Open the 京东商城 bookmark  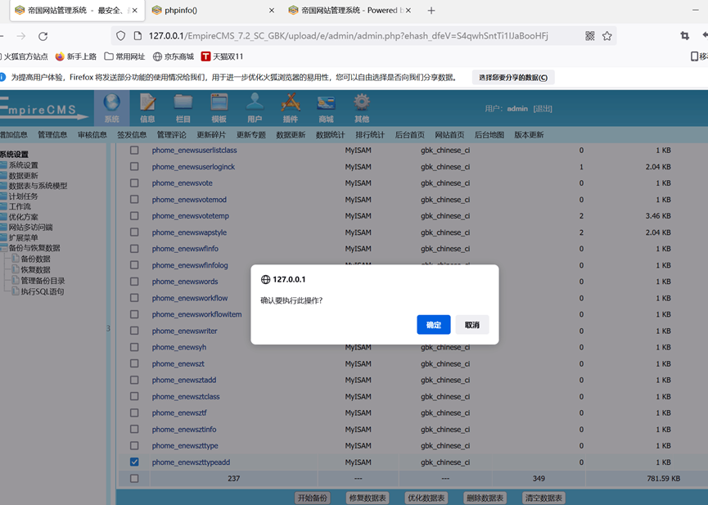(174, 56)
